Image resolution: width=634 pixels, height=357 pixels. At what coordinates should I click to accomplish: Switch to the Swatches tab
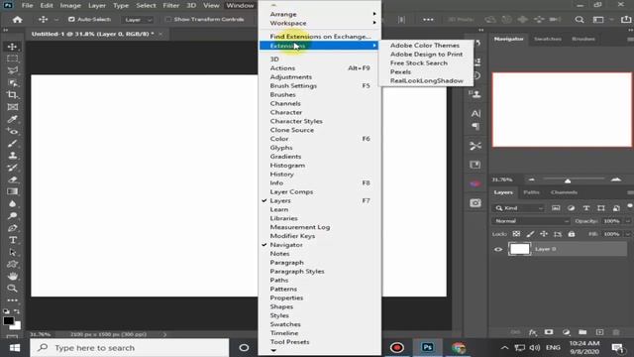pos(548,39)
